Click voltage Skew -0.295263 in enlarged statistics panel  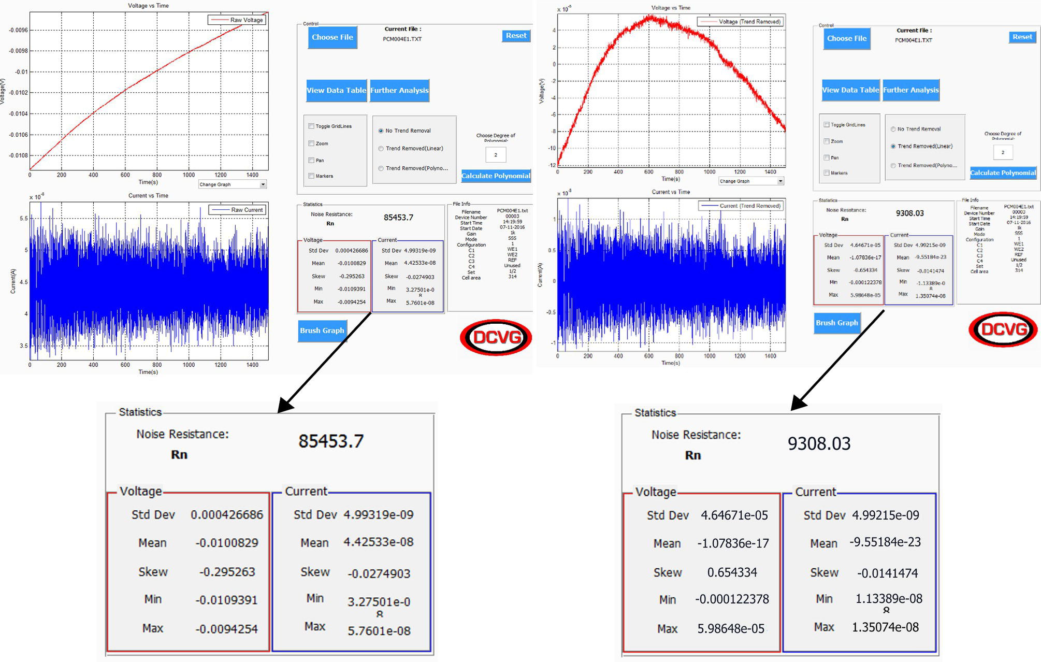point(227,572)
